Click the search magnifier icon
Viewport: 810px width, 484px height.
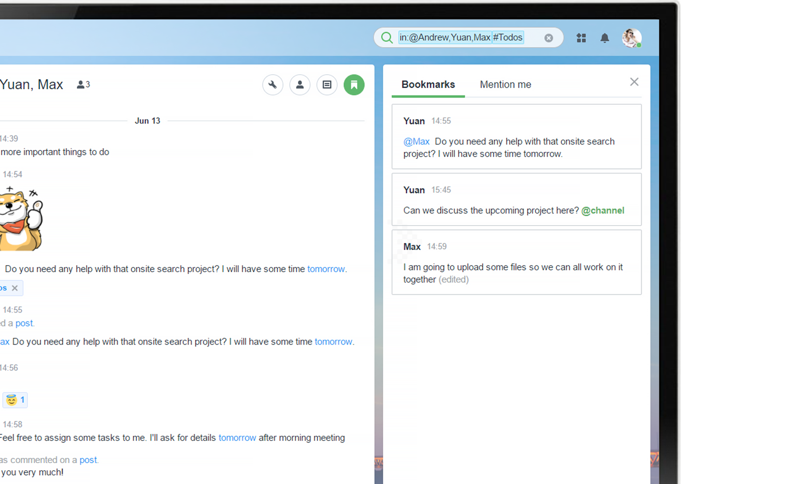pos(386,38)
